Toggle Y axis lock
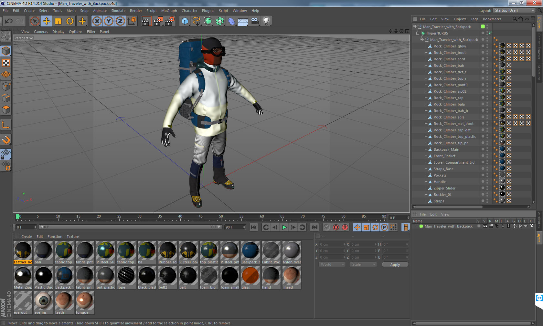The width and height of the screenshot is (543, 326). tap(109, 21)
